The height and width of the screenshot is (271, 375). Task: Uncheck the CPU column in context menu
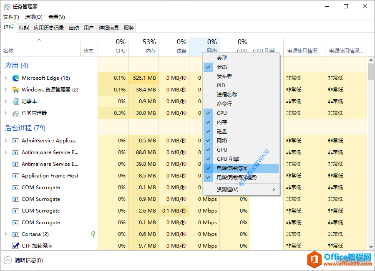[222, 113]
